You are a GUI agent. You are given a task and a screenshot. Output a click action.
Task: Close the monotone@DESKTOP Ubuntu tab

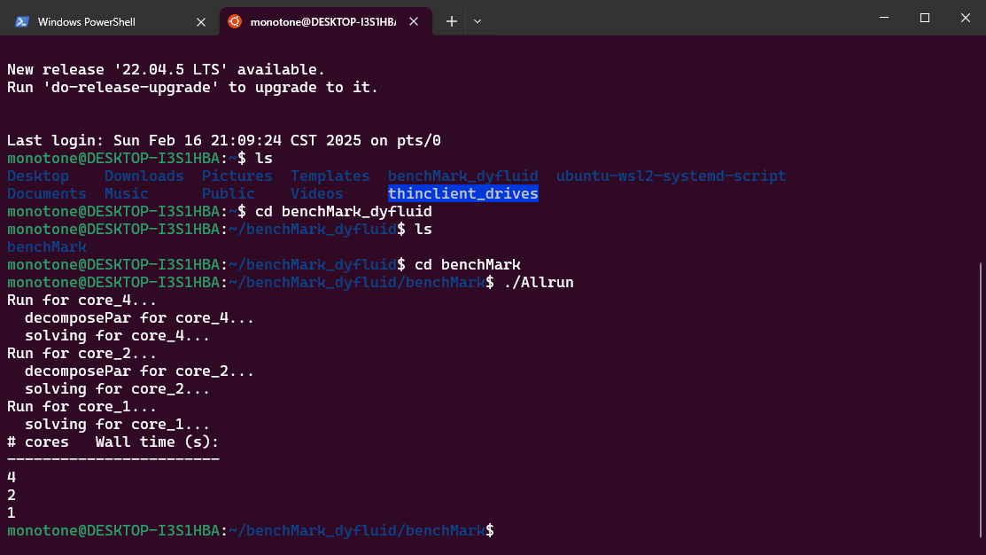[414, 21]
